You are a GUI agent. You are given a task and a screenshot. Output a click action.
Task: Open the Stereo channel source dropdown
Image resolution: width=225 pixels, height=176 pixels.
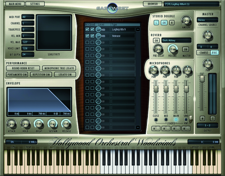(207, 20)
